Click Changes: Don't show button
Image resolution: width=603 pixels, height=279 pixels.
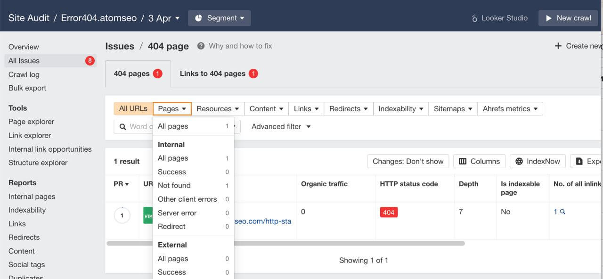(x=408, y=161)
